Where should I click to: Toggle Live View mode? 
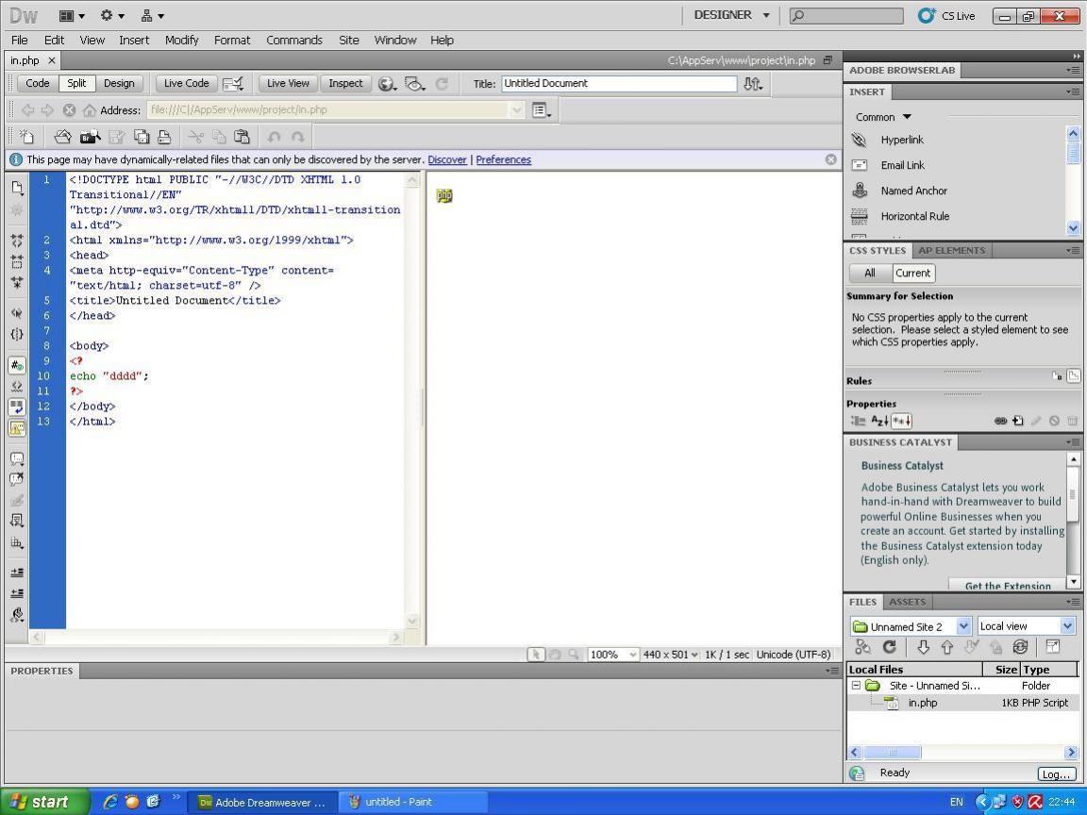[288, 83]
